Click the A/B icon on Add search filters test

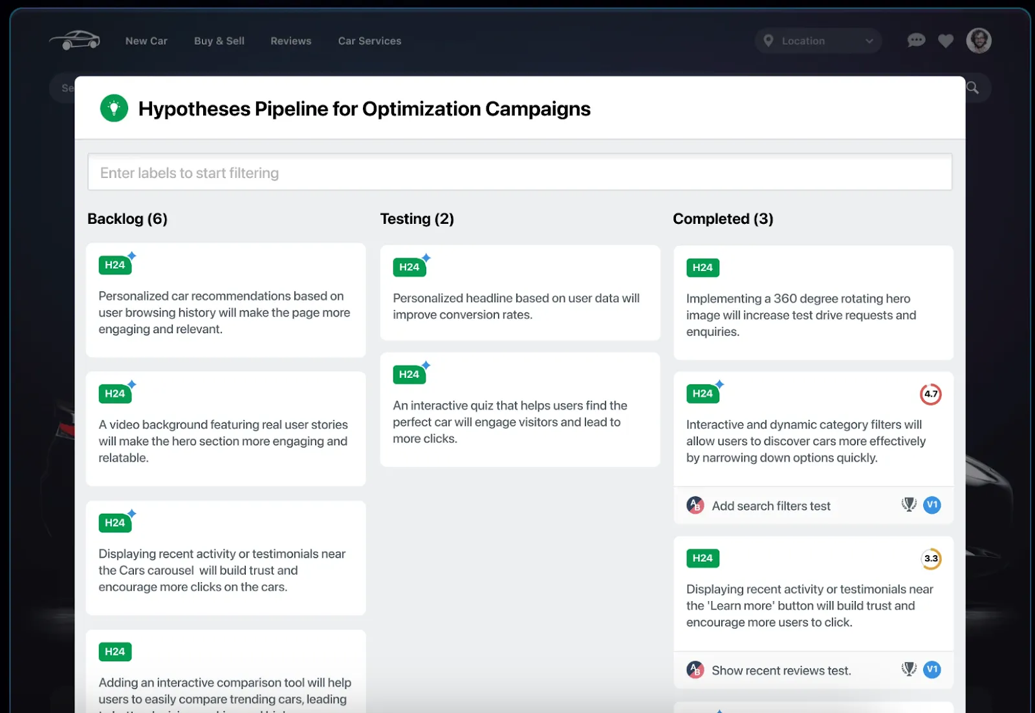(x=694, y=505)
